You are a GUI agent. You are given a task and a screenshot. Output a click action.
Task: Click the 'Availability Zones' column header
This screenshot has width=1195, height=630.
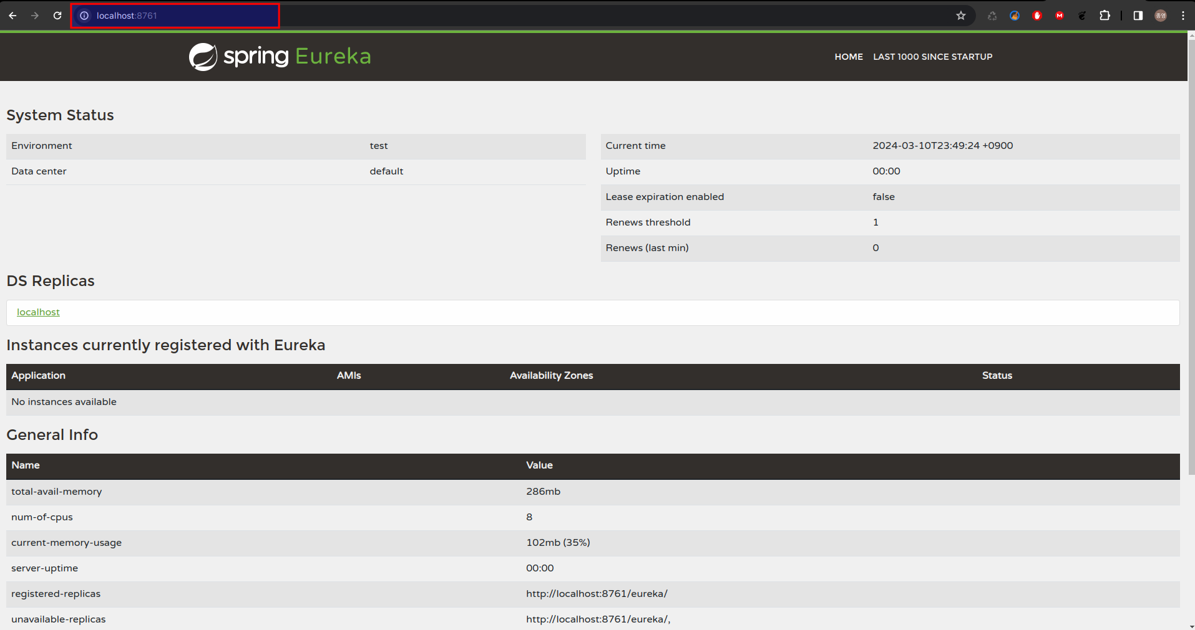(x=551, y=376)
